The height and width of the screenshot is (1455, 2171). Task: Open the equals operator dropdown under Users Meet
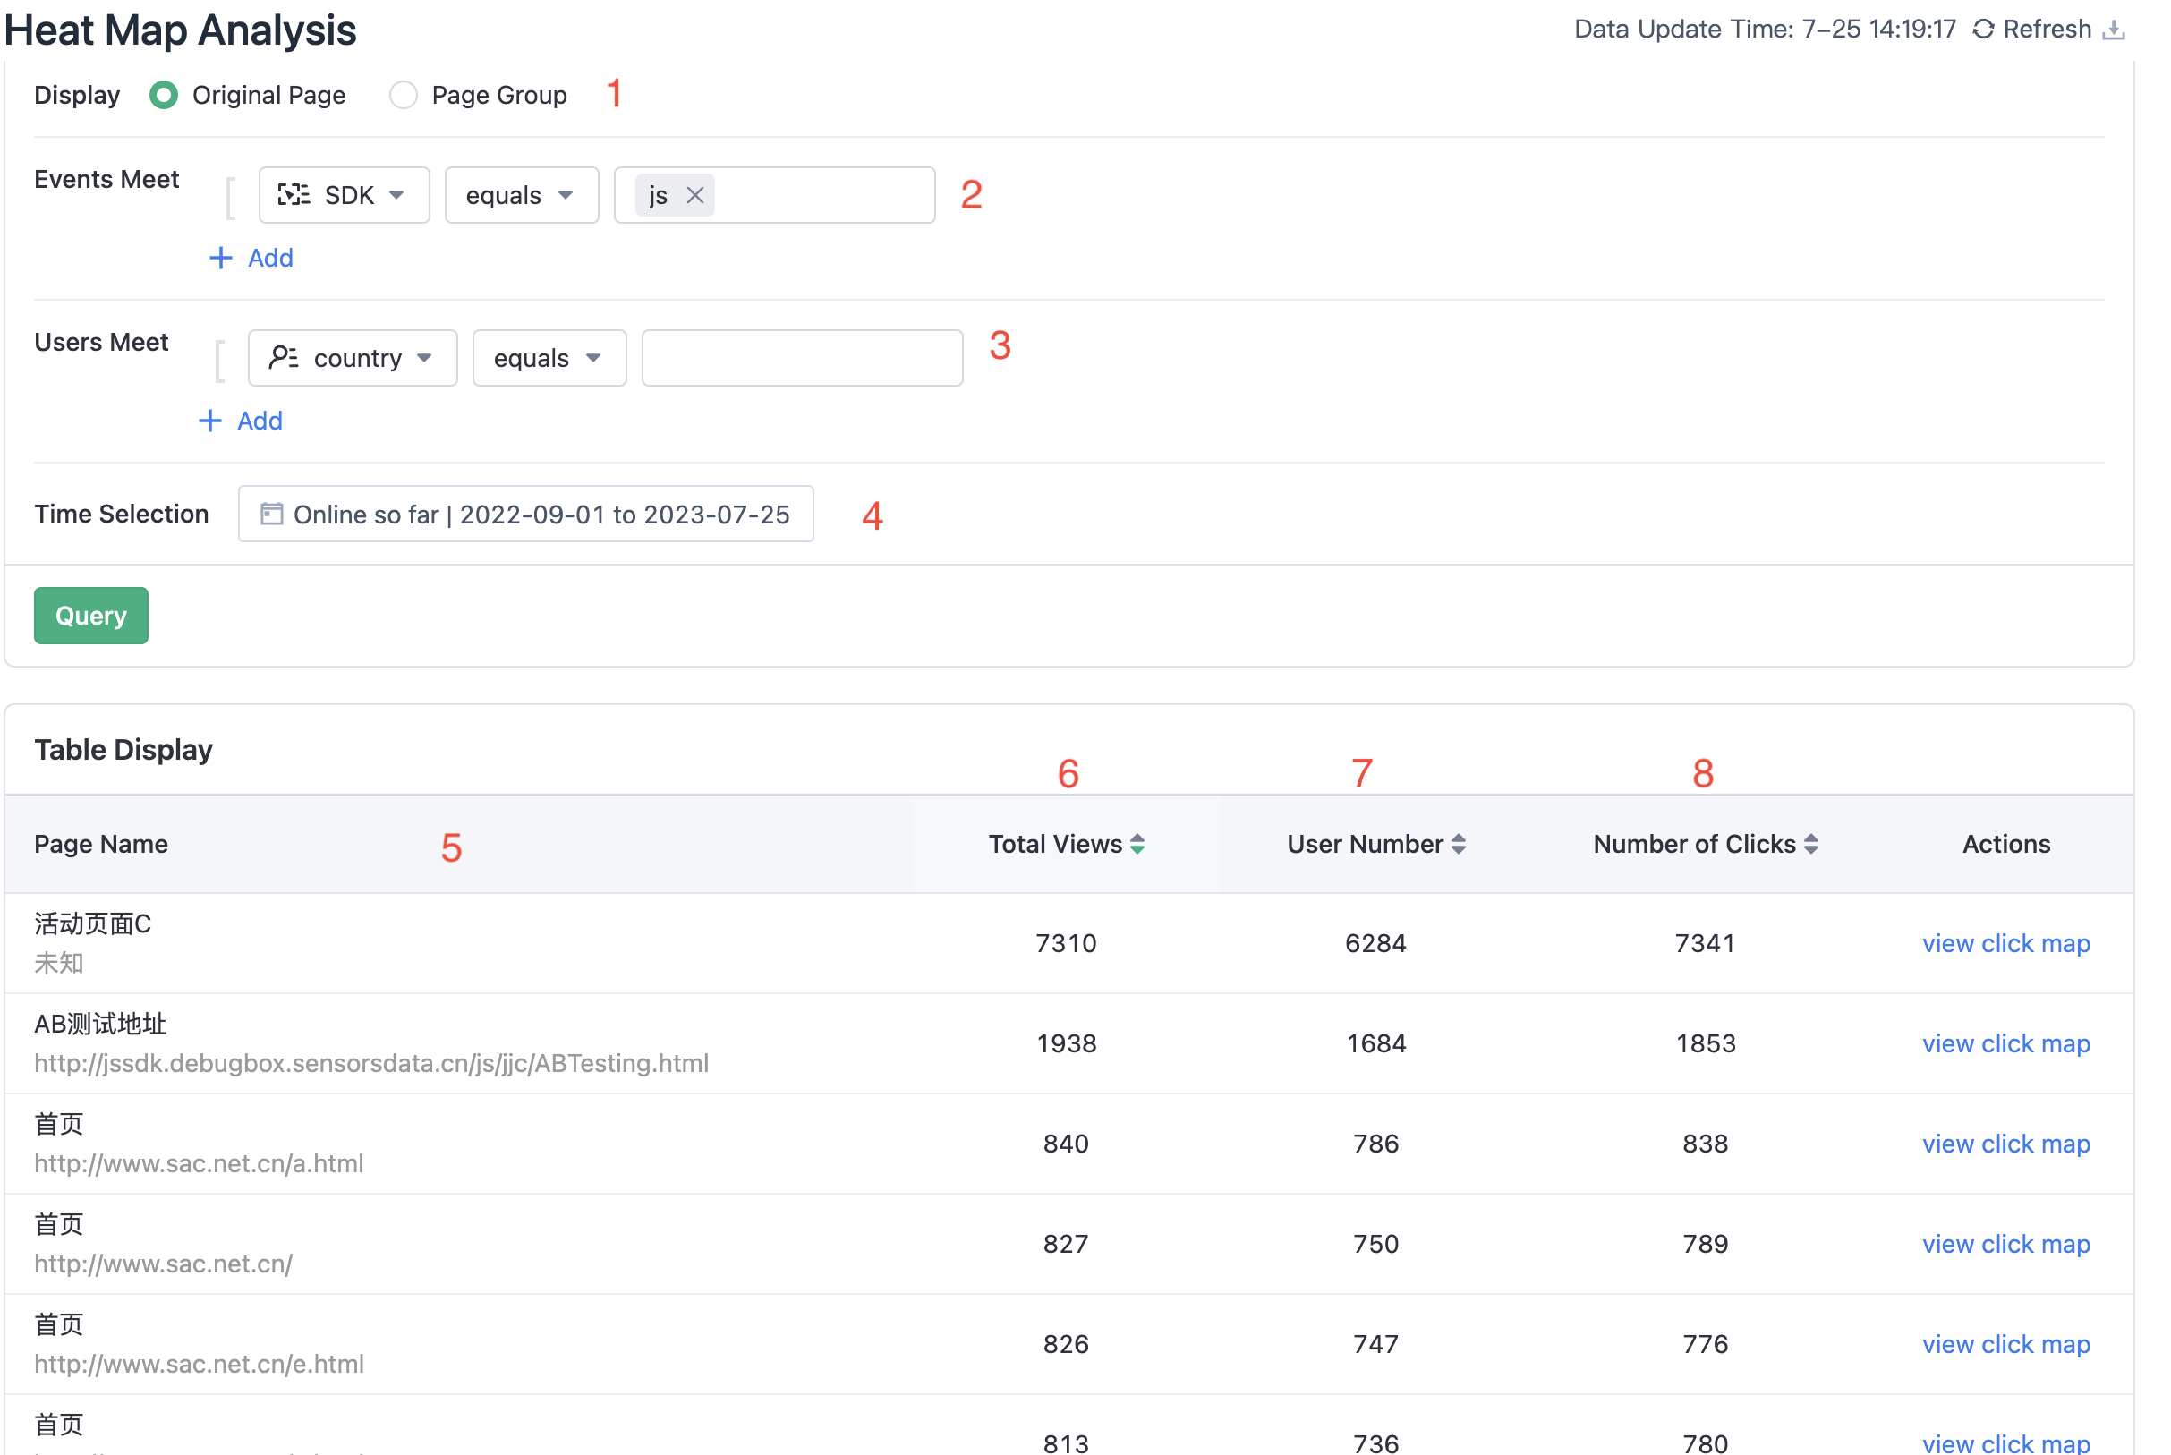tap(549, 357)
